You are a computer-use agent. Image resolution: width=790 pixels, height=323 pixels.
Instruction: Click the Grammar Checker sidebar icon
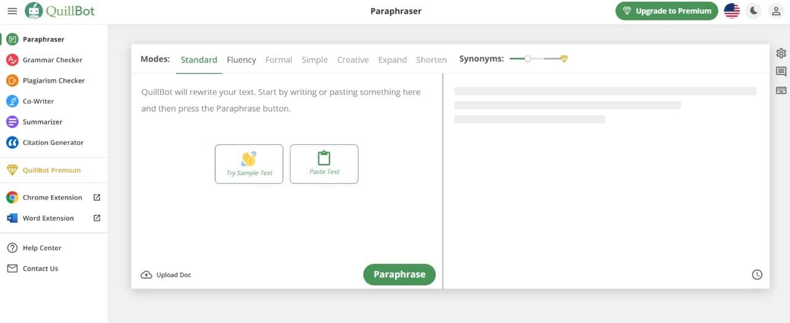point(12,60)
